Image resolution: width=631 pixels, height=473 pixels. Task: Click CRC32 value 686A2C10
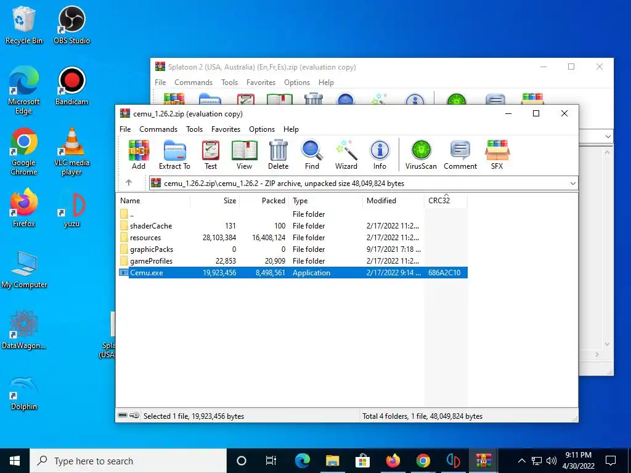(444, 272)
